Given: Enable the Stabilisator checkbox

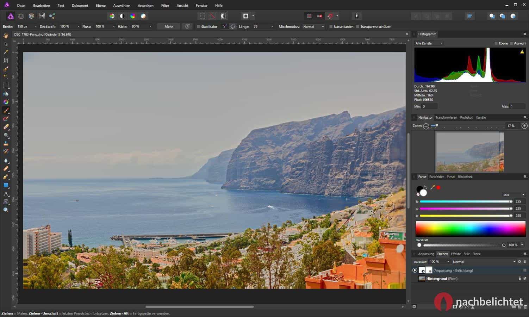Looking at the screenshot, I should coord(198,27).
